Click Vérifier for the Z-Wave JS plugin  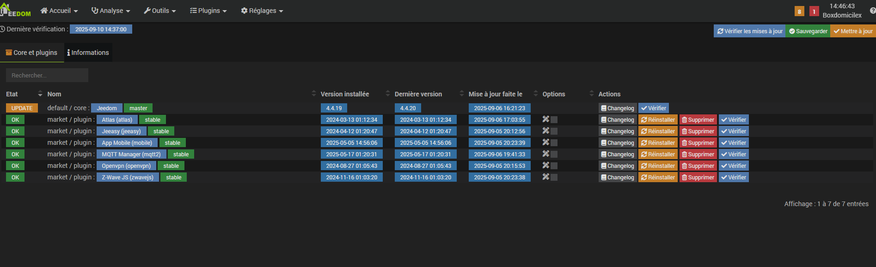[x=734, y=177]
